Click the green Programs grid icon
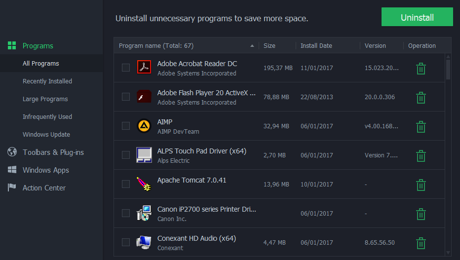460x260 pixels. pos(12,45)
